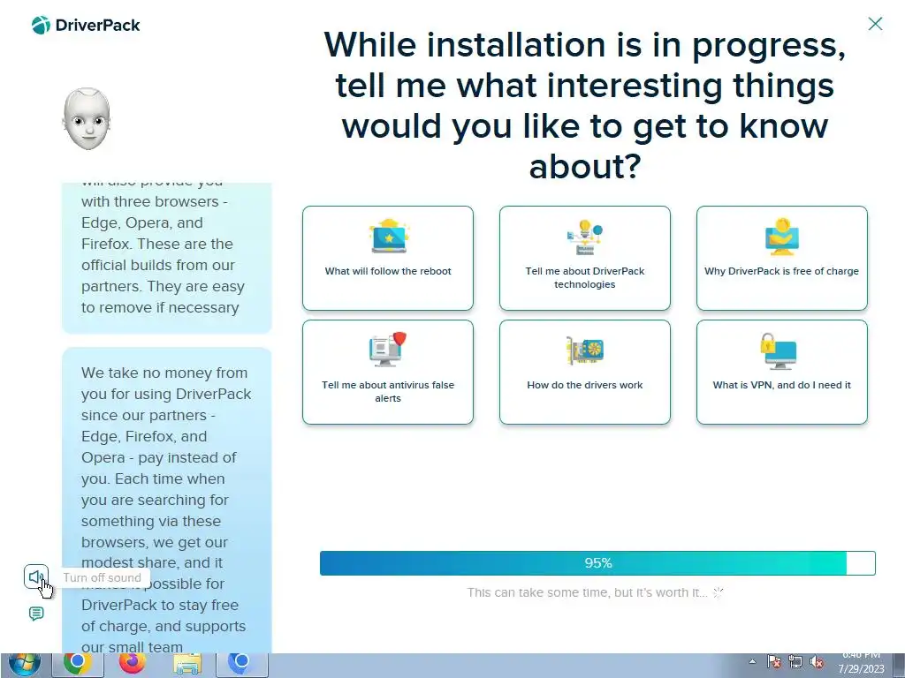Screen dimensions: 905x678
Task: Open 'What is VPN, and do I need it' card
Action: (x=781, y=372)
